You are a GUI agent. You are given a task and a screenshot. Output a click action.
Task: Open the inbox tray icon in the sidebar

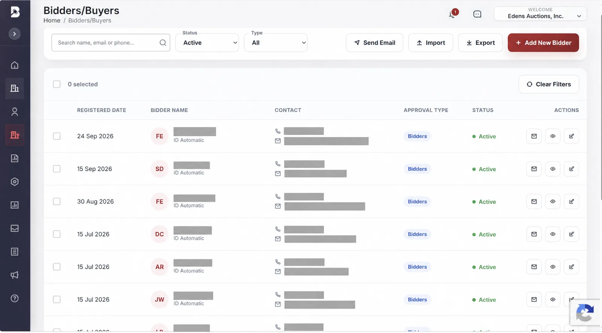tap(15, 228)
